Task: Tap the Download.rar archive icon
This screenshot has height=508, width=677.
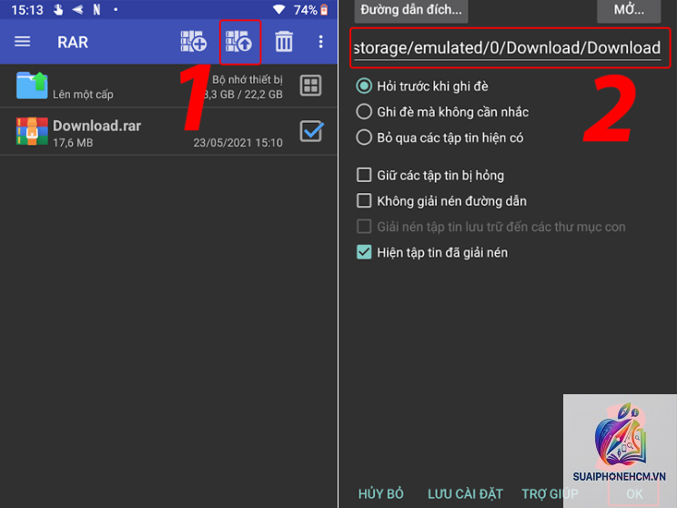Action: coord(32,131)
